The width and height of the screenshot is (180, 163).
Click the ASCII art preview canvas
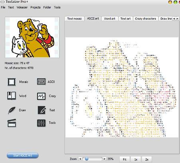122,87
